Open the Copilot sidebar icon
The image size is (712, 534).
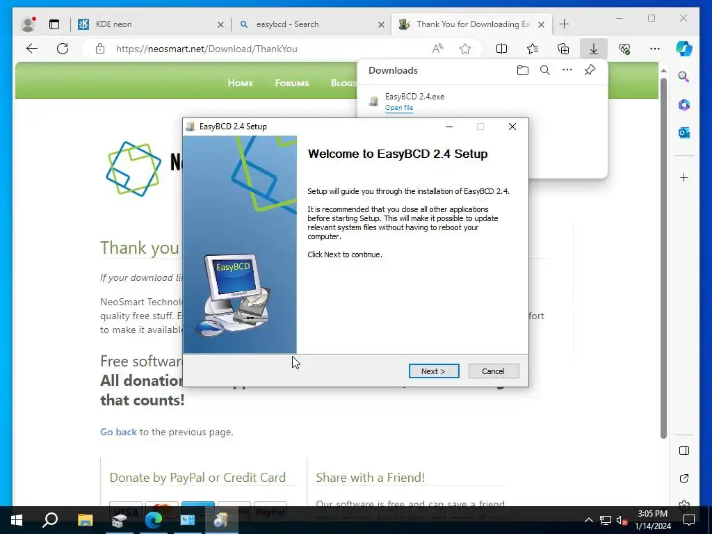click(x=684, y=49)
